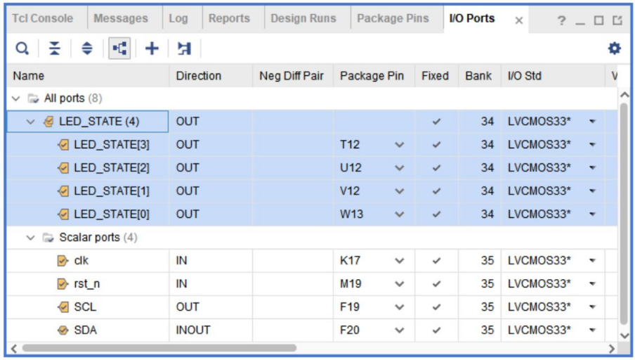Click the Collapse All toolbar icon
This screenshot has height=360, width=635.
[x=55, y=49]
